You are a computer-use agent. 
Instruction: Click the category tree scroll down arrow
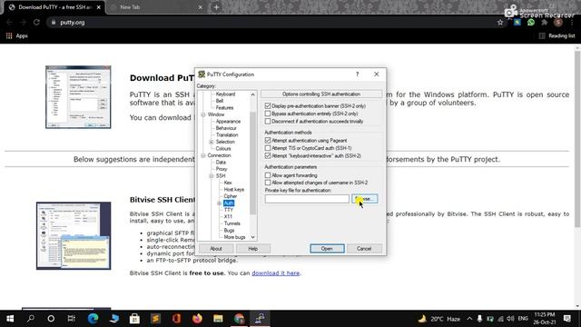pyautogui.click(x=252, y=237)
